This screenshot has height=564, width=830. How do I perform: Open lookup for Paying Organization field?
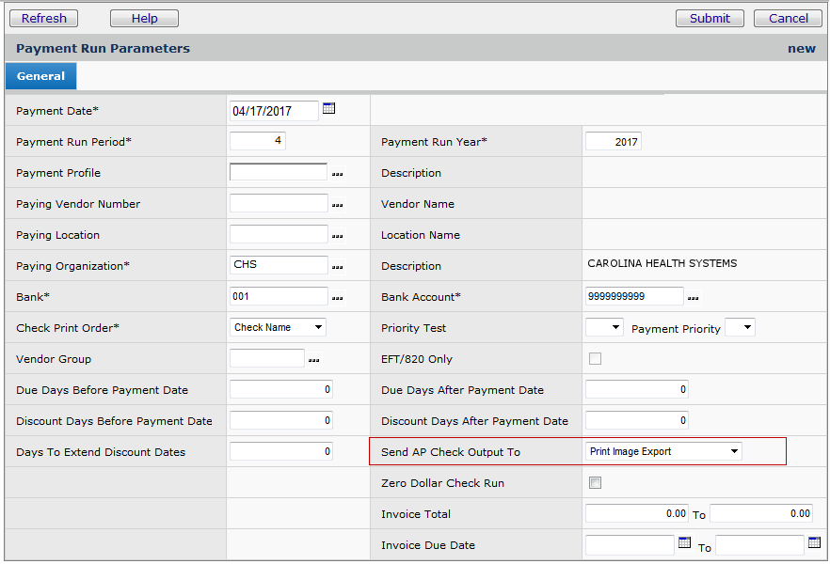tap(337, 267)
